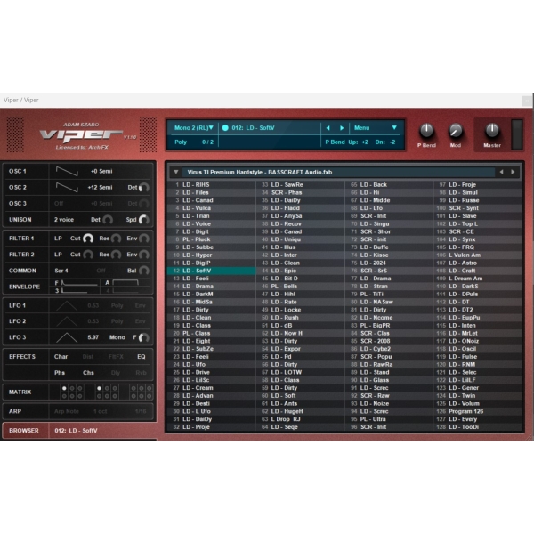This screenshot has height=534, width=534.
Task: Open the BROWSER section tab
Action: point(26,431)
